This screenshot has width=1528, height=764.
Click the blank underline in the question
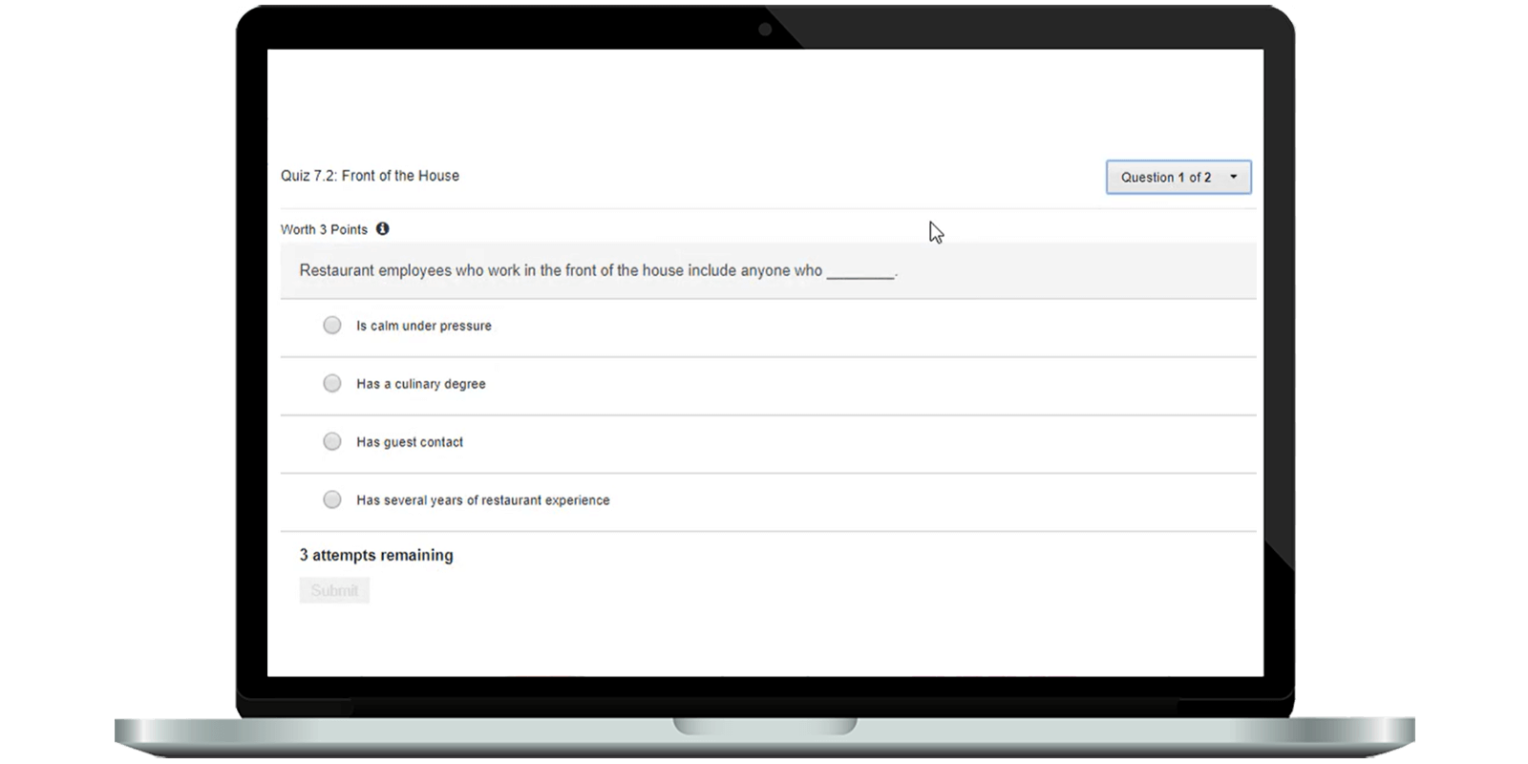pos(860,273)
